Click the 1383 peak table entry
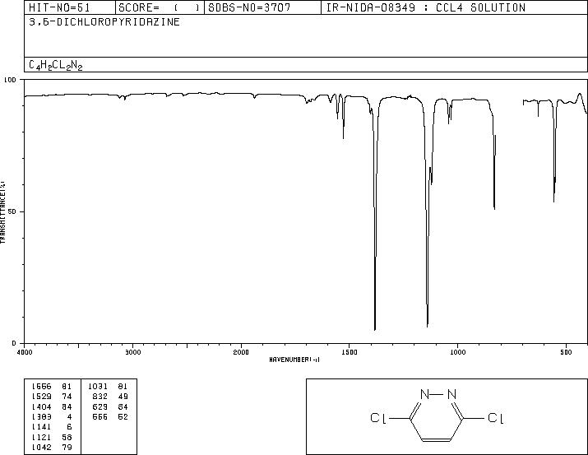The width and height of the screenshot is (588, 455). [x=42, y=416]
